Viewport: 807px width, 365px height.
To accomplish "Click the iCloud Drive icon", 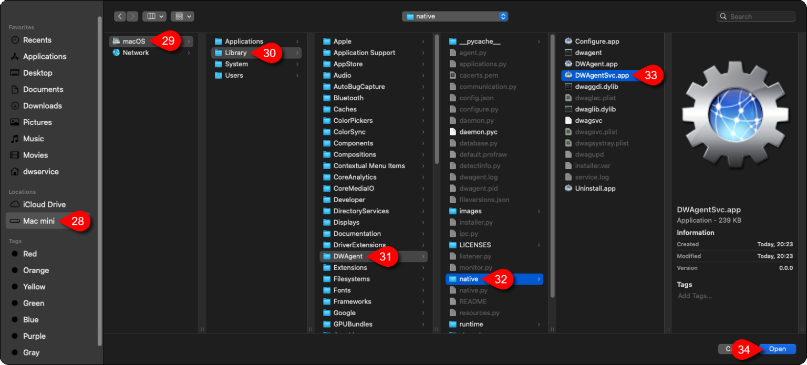I will click(15, 204).
